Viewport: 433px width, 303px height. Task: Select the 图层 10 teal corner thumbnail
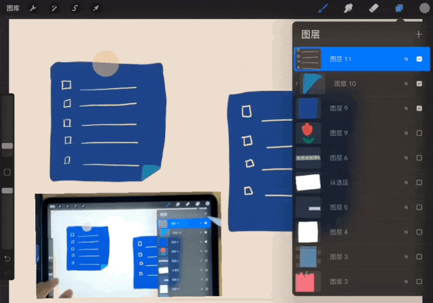[313, 83]
